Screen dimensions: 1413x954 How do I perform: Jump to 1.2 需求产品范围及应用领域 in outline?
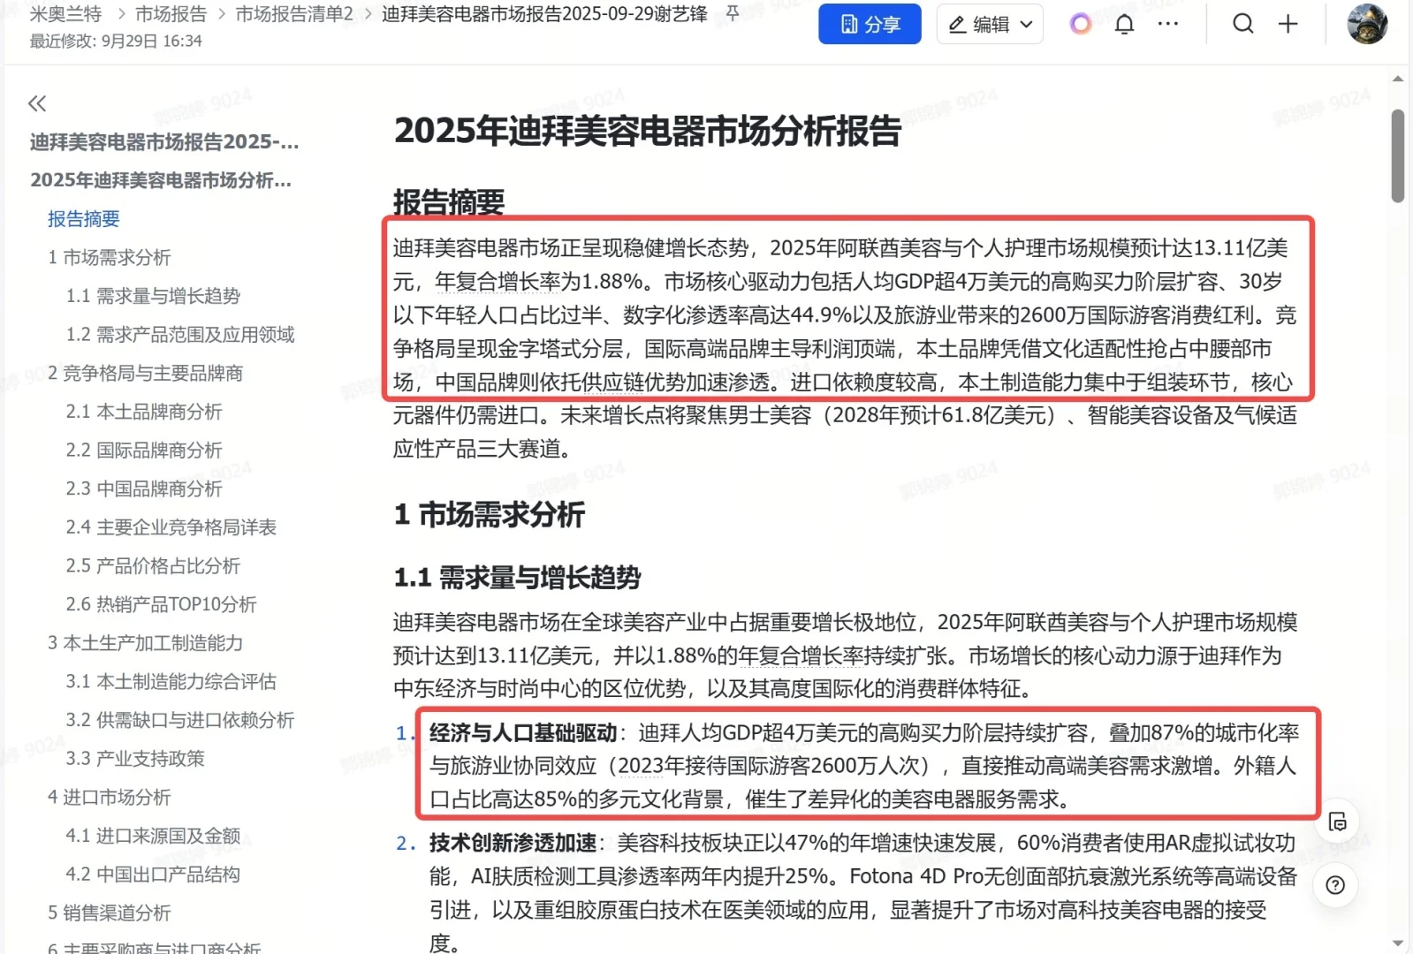[x=180, y=335]
